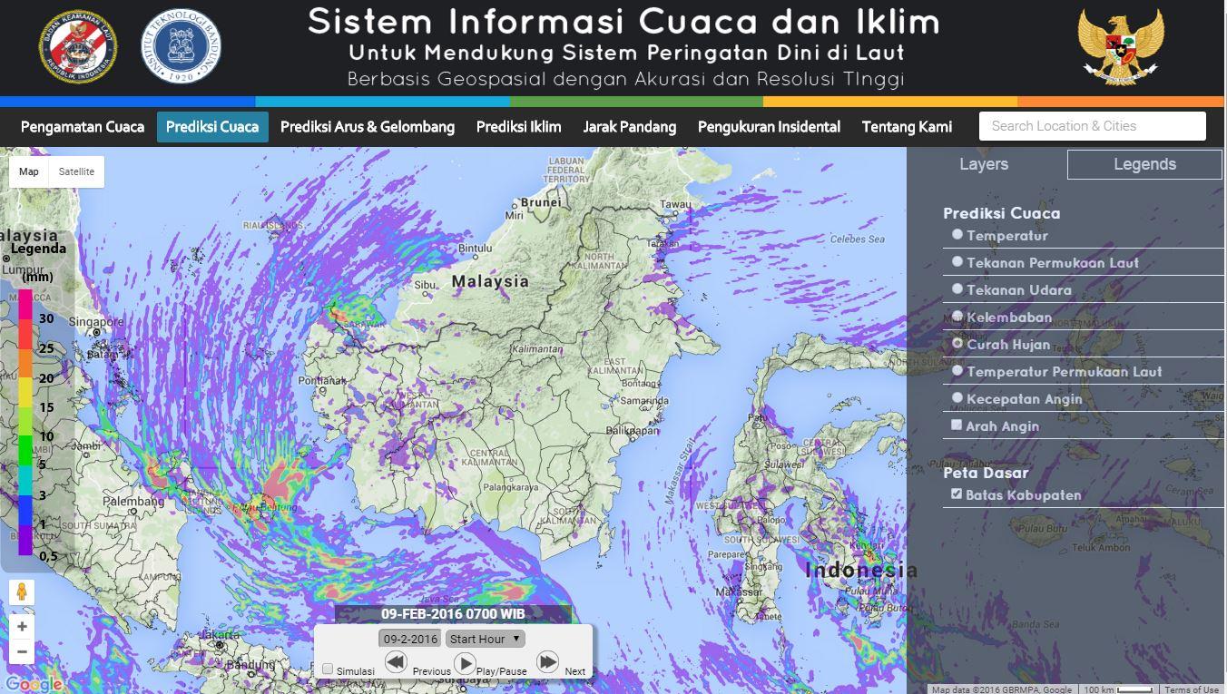The image size is (1227, 694).
Task: Zoom out of the map
Action: 22,651
